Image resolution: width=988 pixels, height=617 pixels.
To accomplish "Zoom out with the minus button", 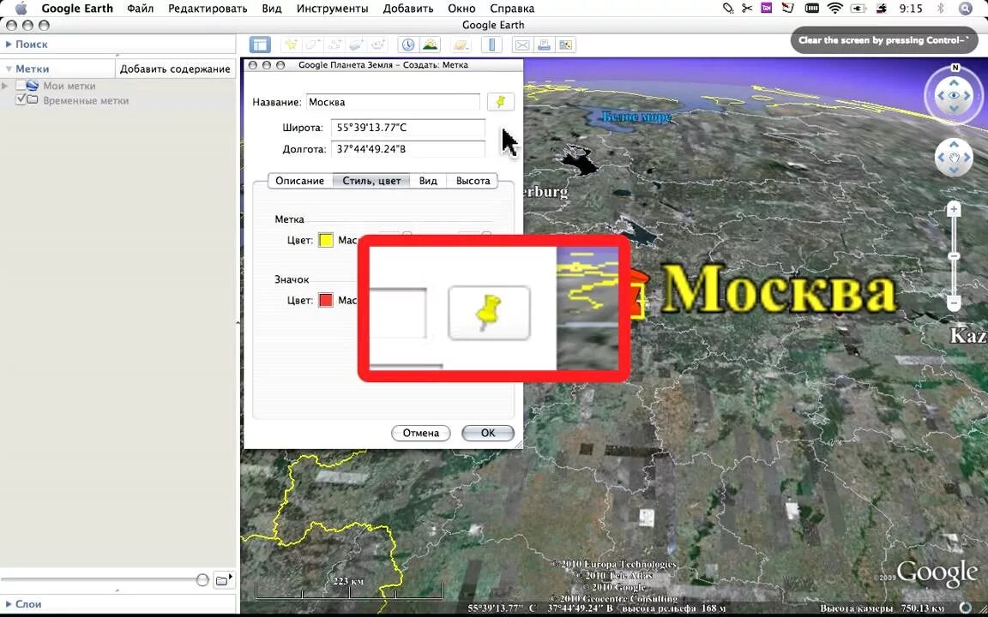I will [x=954, y=303].
